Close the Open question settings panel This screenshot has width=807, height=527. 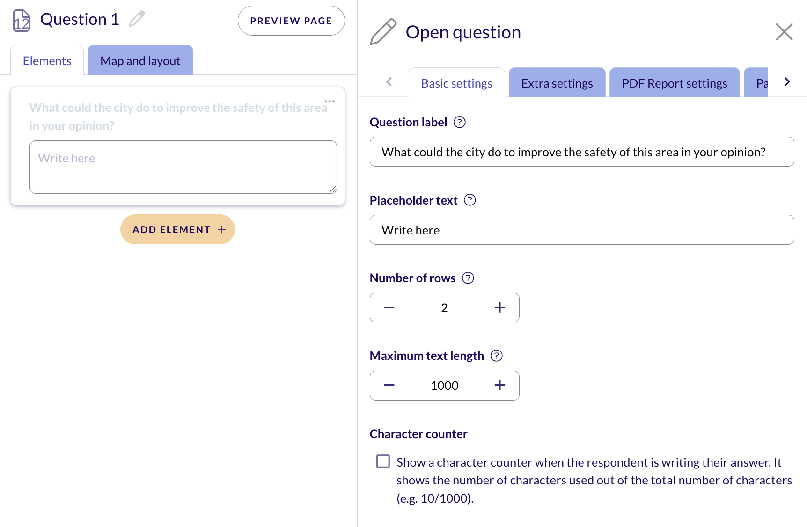pyautogui.click(x=785, y=32)
